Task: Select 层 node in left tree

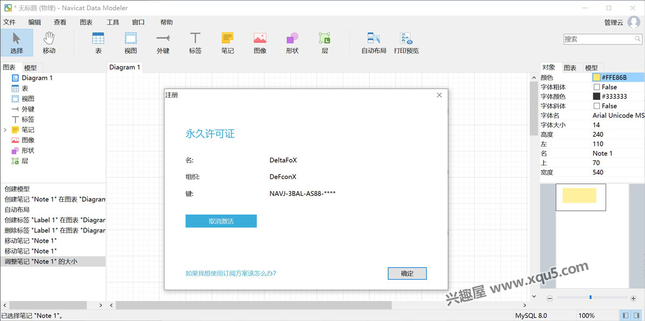Action: click(25, 160)
